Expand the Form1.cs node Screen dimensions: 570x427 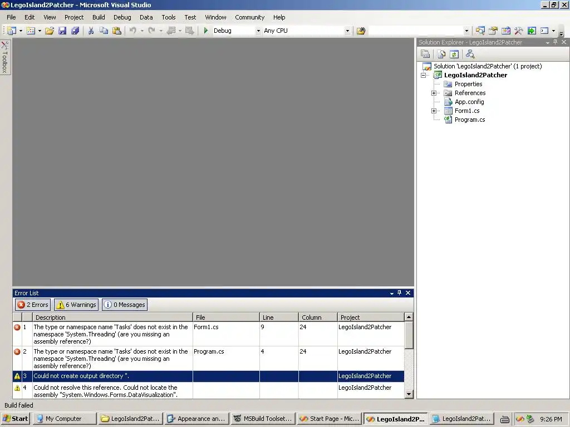click(x=434, y=111)
